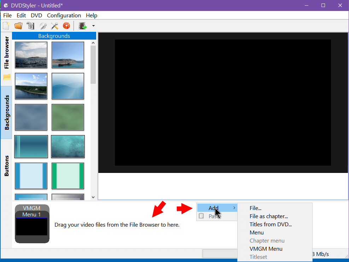This screenshot has height=262, width=349.
Task: Choose VMGM Menu from the Add submenu
Action: point(275,249)
